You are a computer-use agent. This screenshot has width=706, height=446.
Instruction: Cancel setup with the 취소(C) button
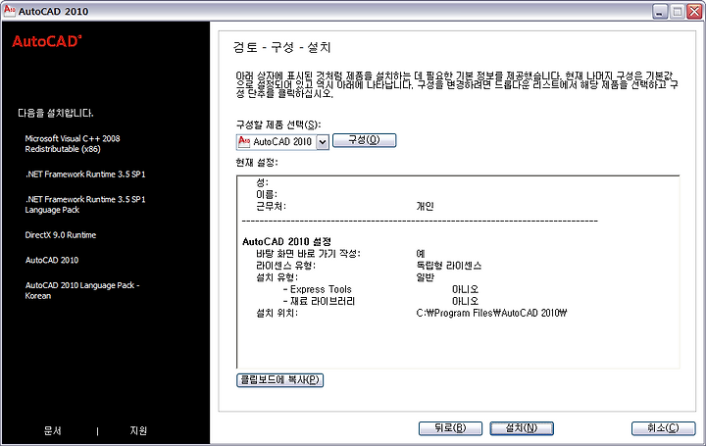[663, 428]
